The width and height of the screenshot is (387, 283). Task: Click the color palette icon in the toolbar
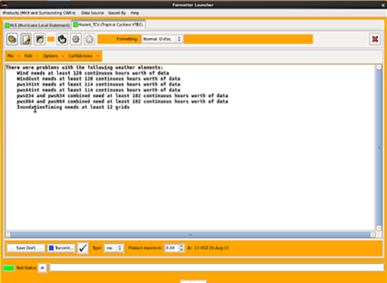coord(12,39)
